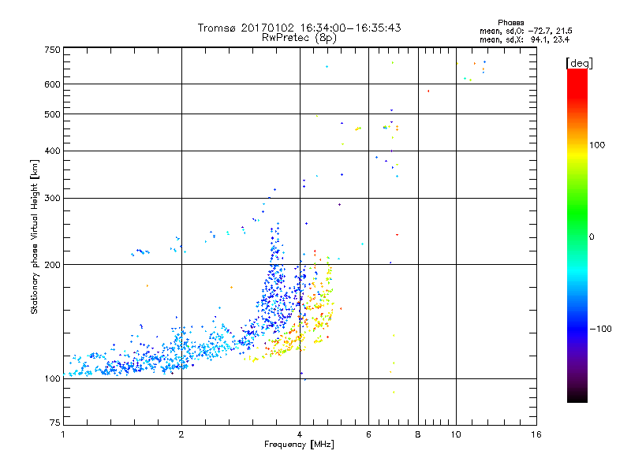Image resolution: width=631 pixels, height=473 pixels.
Task: Click y-axis tick label '600'
Action: coord(52,84)
